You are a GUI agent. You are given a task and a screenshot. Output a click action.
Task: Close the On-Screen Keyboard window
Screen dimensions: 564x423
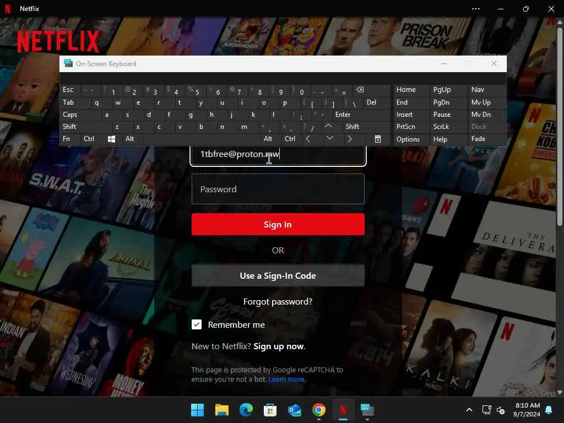point(494,64)
